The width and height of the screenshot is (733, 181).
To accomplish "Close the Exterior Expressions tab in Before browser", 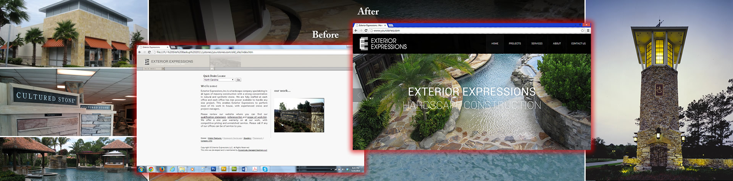I will pyautogui.click(x=168, y=47).
